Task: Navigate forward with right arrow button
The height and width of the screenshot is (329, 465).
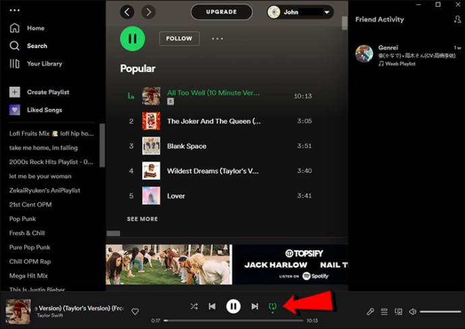Action: pyautogui.click(x=148, y=12)
